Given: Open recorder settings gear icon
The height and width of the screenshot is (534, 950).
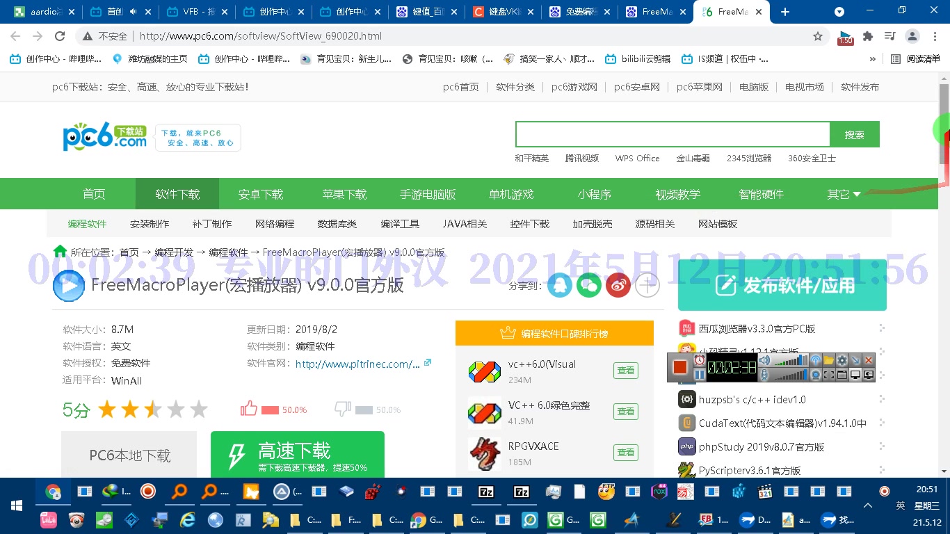Looking at the screenshot, I should point(842,360).
